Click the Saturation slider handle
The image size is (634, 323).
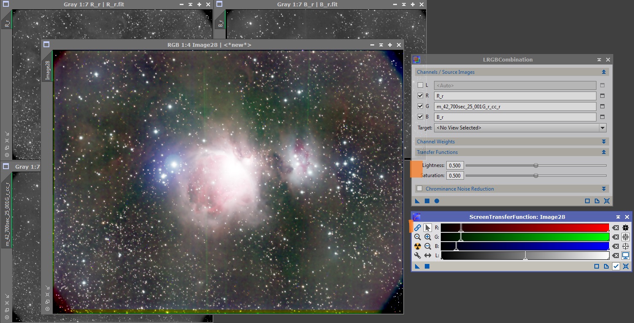coord(536,175)
